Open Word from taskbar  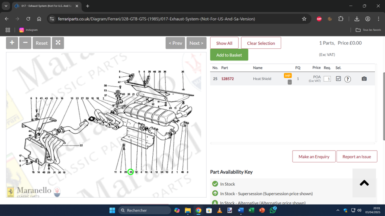241,210
